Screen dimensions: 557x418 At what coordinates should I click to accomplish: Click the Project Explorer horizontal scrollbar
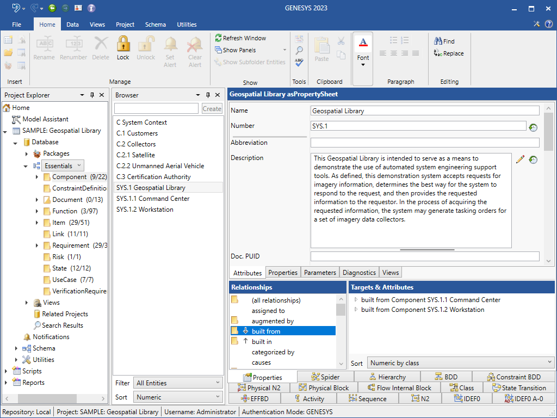[x=55, y=398]
